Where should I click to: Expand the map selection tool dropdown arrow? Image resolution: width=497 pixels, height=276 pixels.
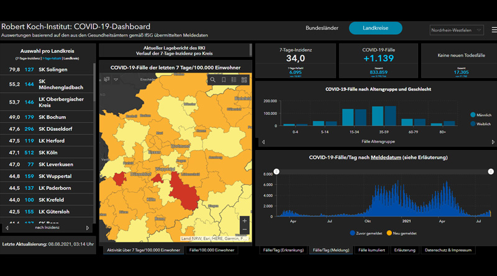coord(116,79)
